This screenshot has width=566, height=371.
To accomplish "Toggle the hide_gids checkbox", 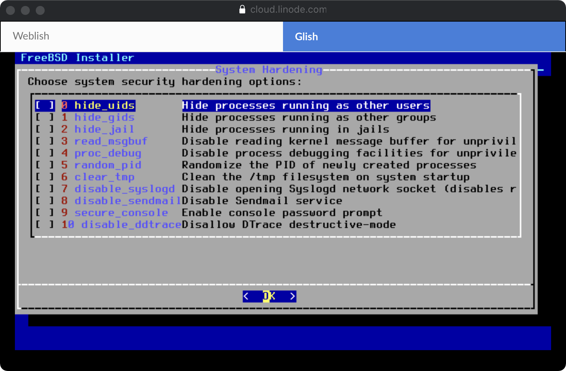I will point(45,118).
